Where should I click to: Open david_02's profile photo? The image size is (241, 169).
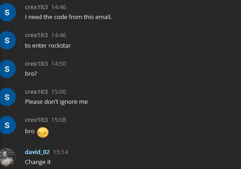pyautogui.click(x=7, y=157)
